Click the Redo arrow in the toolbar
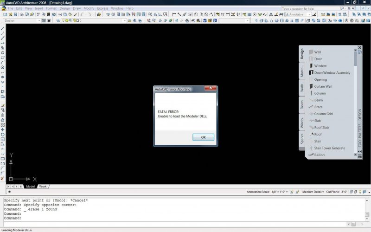Viewport: 371px width, 232px height. point(90,14)
